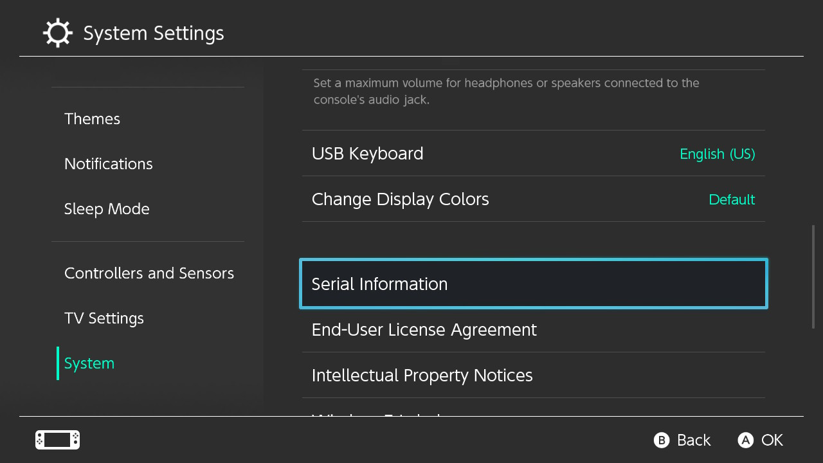View the End-User License Agreement
The height and width of the screenshot is (463, 823).
click(x=532, y=329)
